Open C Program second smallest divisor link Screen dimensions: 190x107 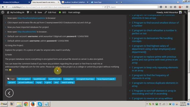click(x=155, y=24)
